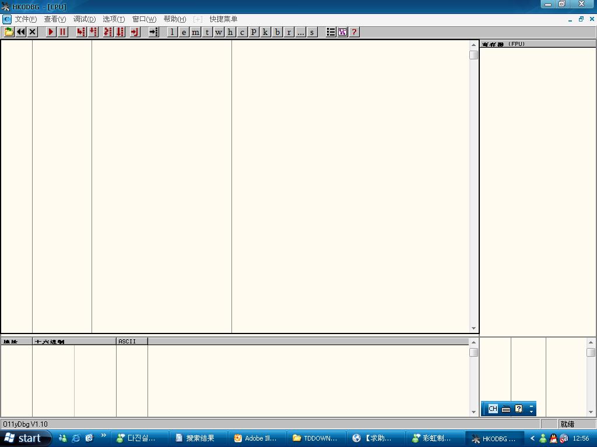Click the Close program X toolbar icon

[33, 32]
